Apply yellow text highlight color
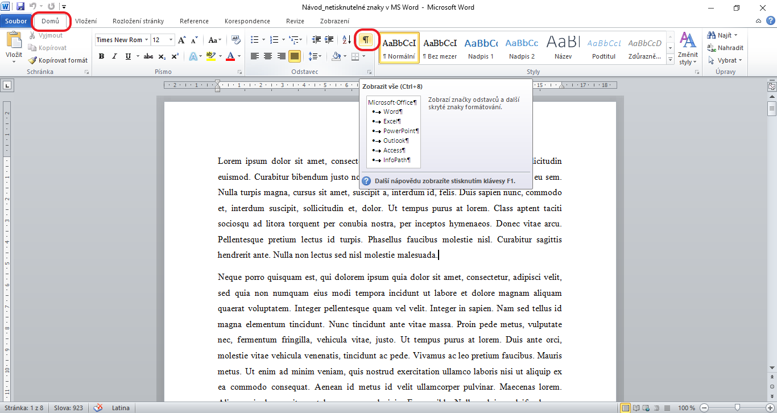 [x=210, y=56]
